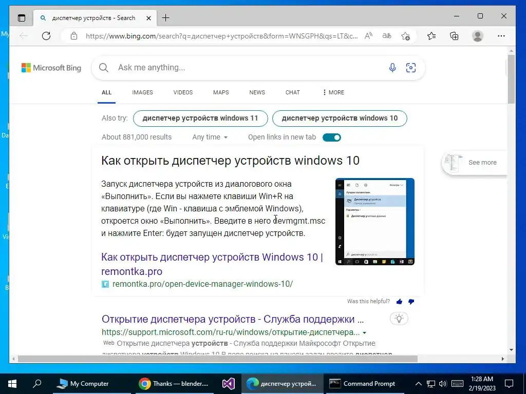Open the translate page icon
Image resolution: width=526 pixels, height=394 pixels.
point(387,36)
